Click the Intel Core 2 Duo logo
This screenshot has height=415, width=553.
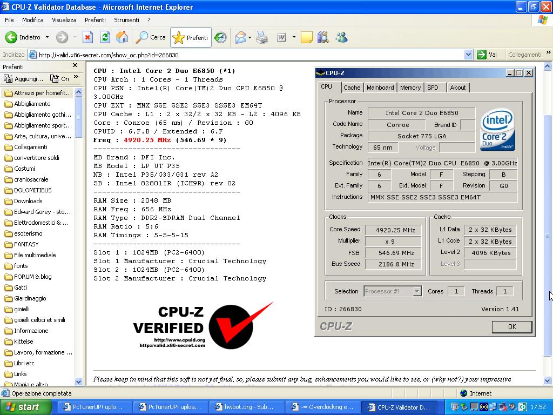(x=497, y=130)
